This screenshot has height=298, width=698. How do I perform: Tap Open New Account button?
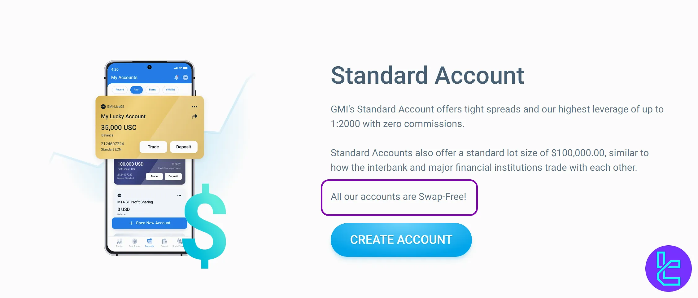[149, 223]
